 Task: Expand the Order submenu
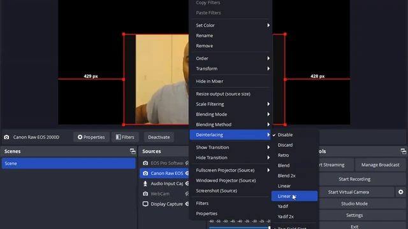click(230, 59)
